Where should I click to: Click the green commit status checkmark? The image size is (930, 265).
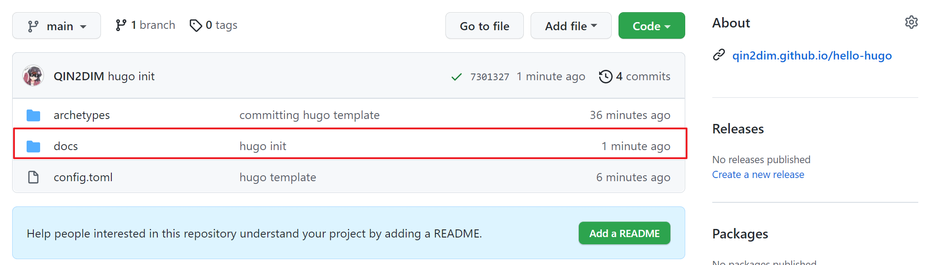(x=456, y=77)
